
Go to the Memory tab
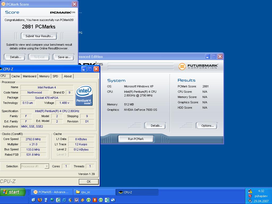coord(44,76)
